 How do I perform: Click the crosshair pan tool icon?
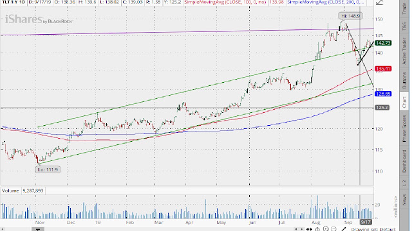(x=317, y=229)
